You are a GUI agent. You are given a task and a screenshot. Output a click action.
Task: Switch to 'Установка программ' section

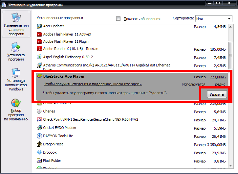pos(16,52)
